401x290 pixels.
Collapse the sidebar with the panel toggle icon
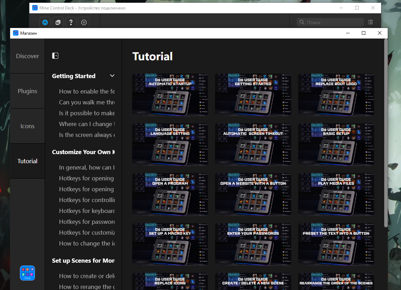point(55,55)
